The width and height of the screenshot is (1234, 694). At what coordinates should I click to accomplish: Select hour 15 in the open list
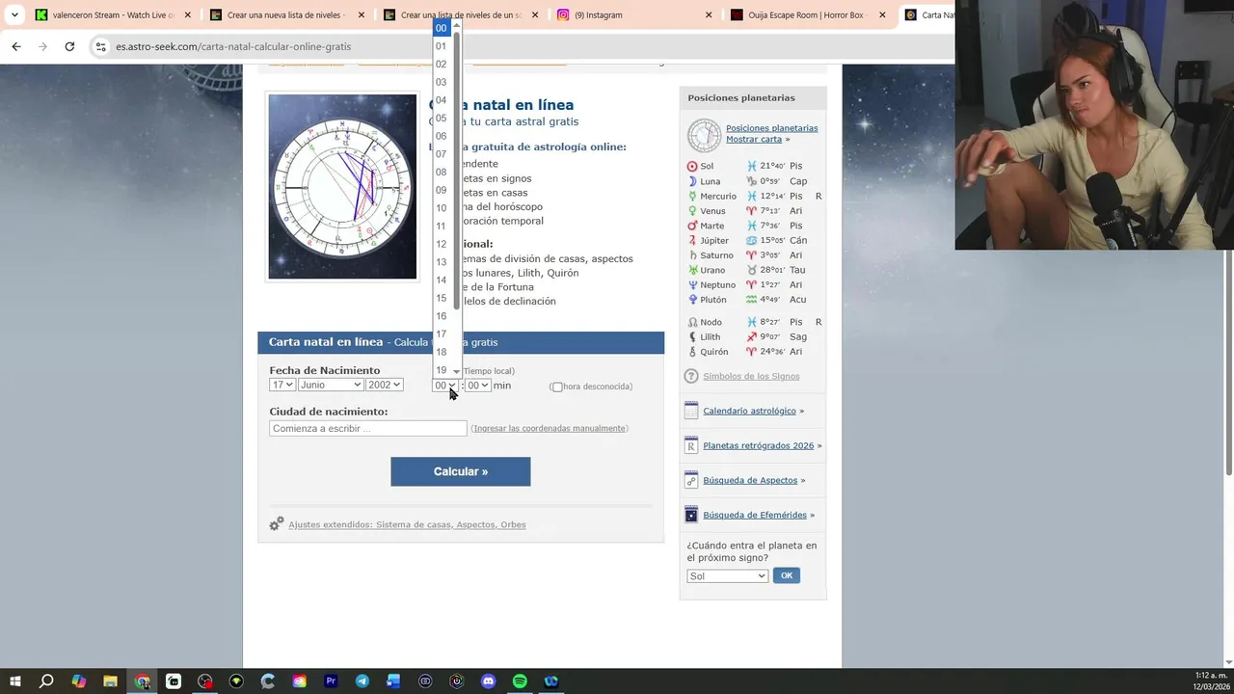[443, 298]
